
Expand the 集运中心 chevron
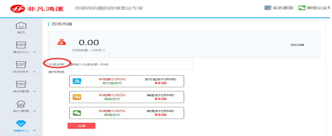(35, 52)
